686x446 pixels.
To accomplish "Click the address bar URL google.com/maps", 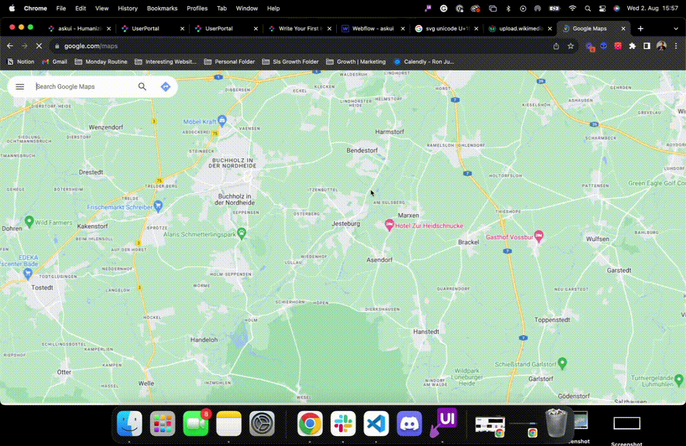I will (x=91, y=46).
